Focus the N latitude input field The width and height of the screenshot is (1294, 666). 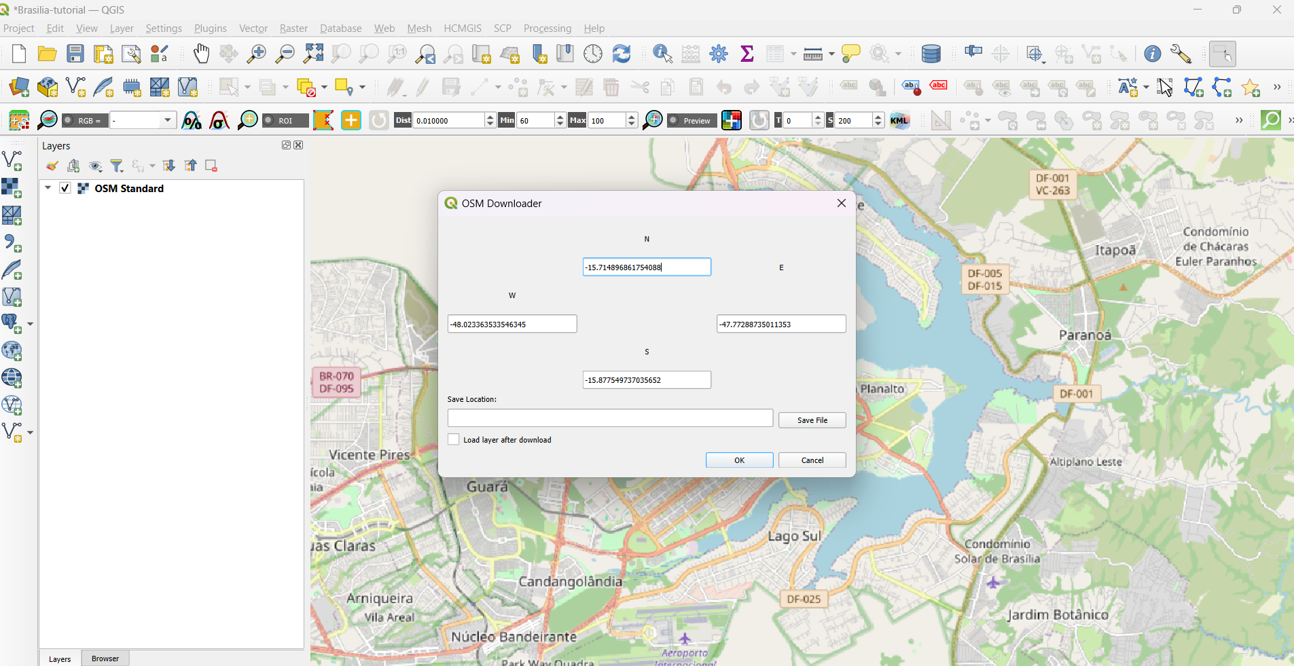point(647,267)
